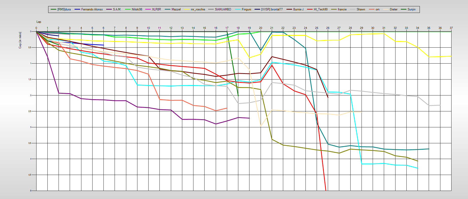
Task: Click the Dieter legend entry
Action: coord(393,9)
